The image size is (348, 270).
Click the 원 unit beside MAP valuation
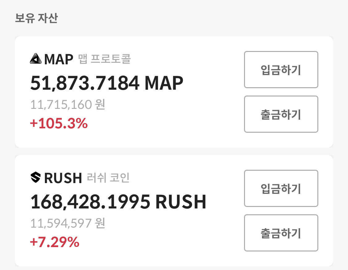[x=100, y=105]
